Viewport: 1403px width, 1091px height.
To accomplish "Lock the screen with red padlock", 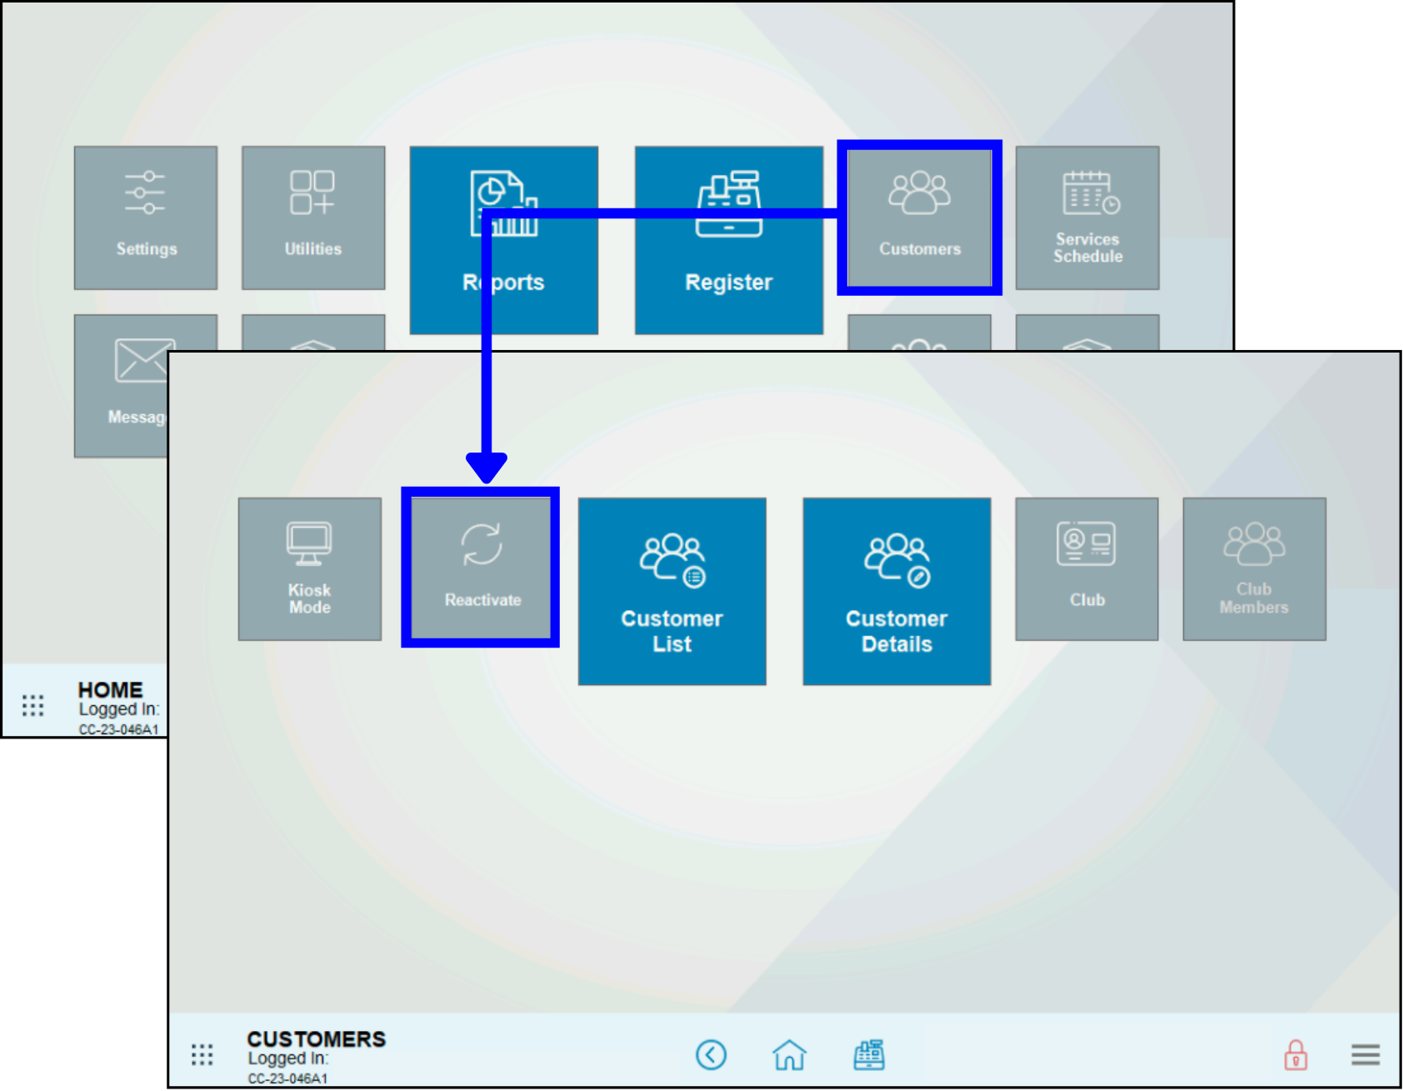I will (x=1295, y=1054).
